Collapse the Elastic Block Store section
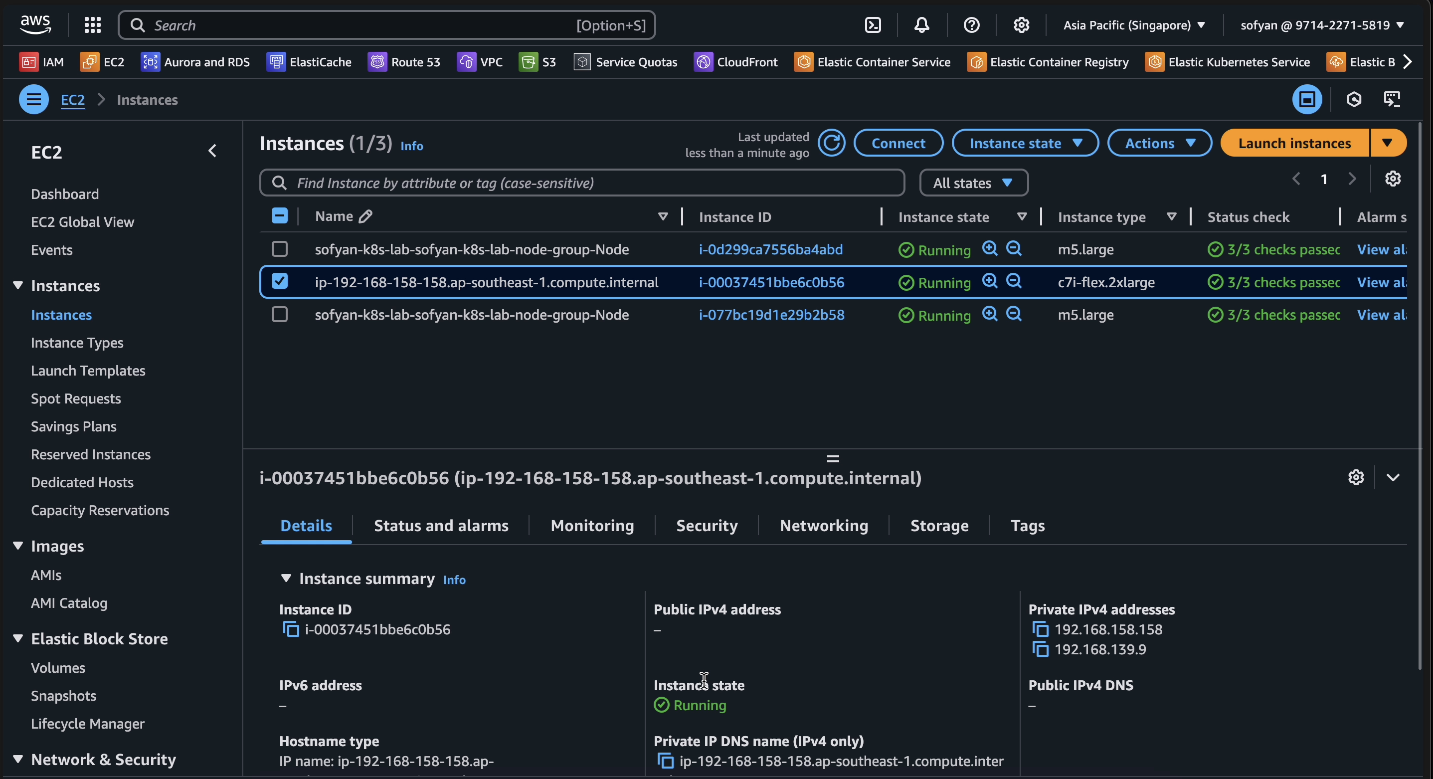This screenshot has width=1433, height=779. click(18, 638)
